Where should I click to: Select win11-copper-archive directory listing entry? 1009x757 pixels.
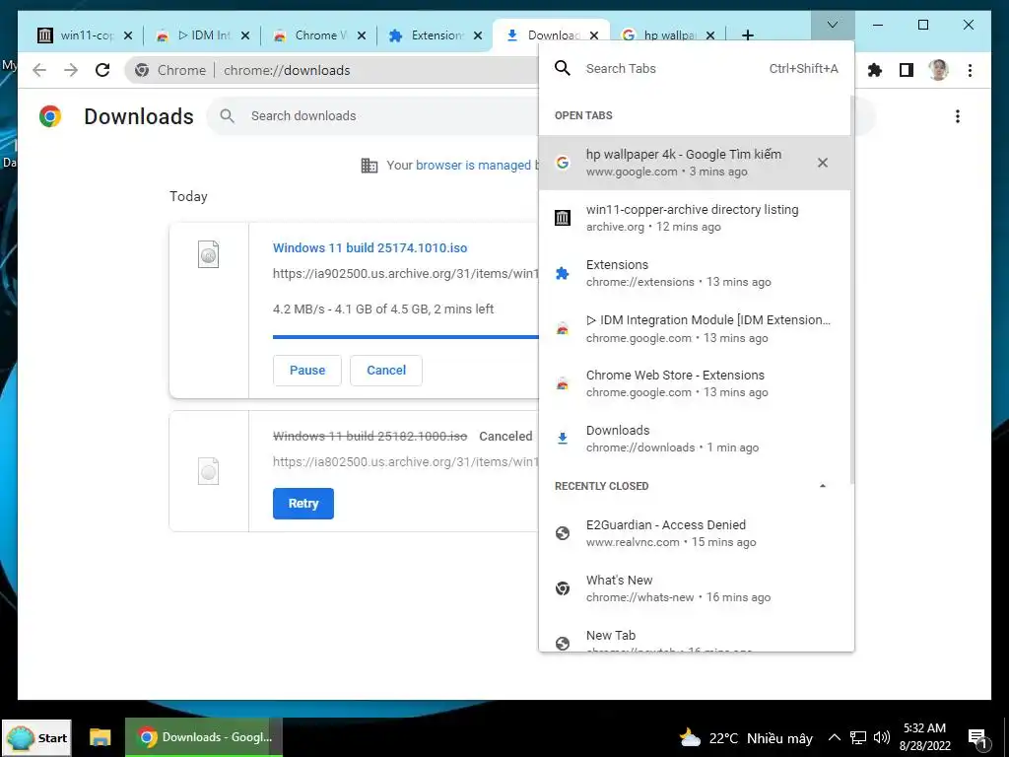695,218
